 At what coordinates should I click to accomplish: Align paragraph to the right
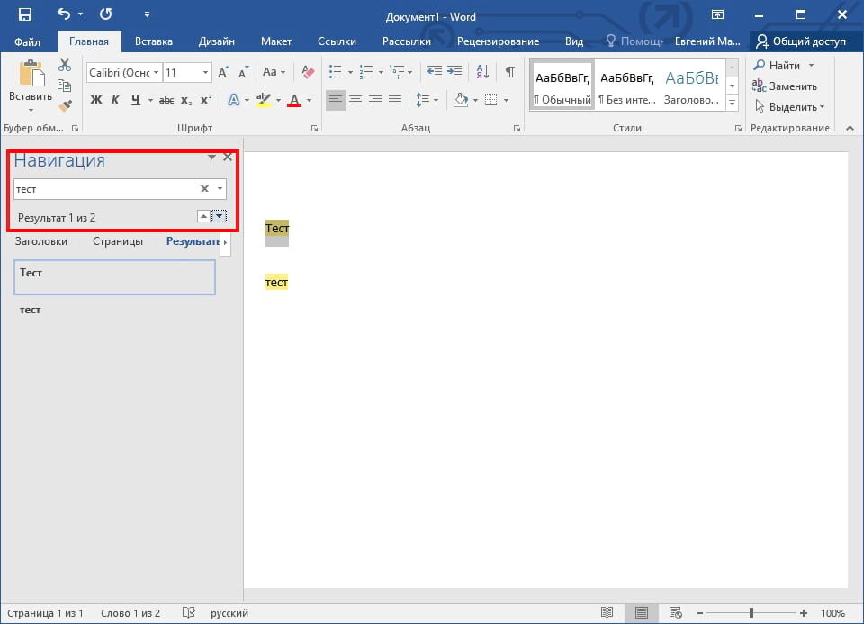(375, 100)
